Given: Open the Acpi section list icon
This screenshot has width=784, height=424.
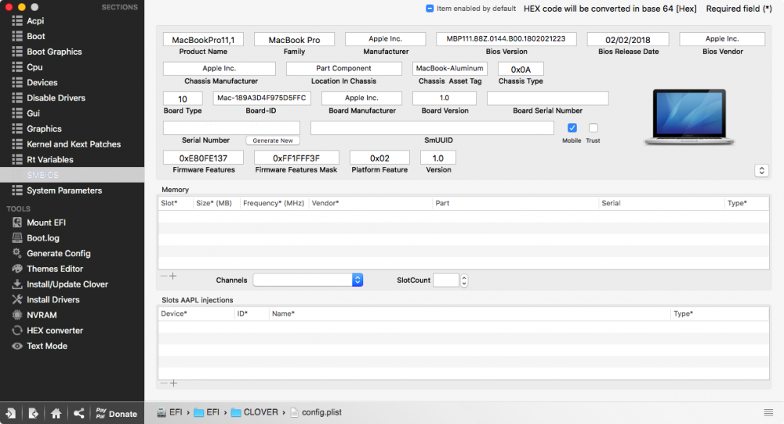Looking at the screenshot, I should coord(17,20).
